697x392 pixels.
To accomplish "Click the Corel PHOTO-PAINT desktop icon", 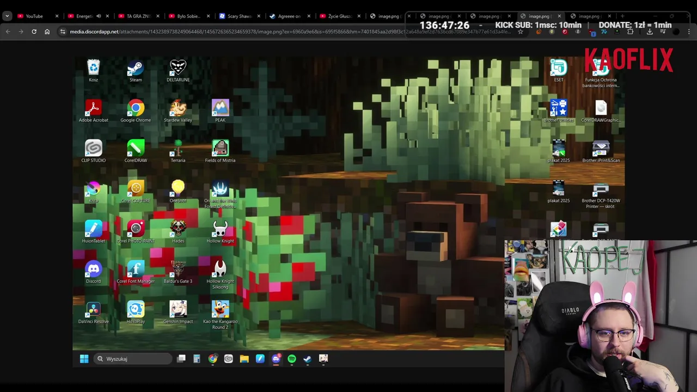I will 136,232.
